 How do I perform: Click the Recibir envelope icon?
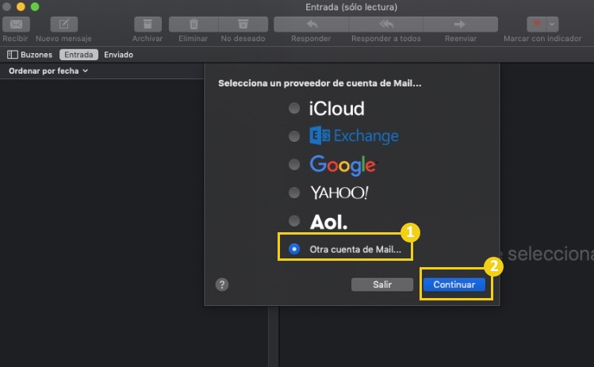coord(16,25)
